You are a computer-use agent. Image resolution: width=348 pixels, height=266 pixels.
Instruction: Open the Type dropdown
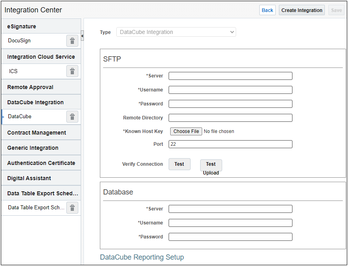tap(176, 32)
